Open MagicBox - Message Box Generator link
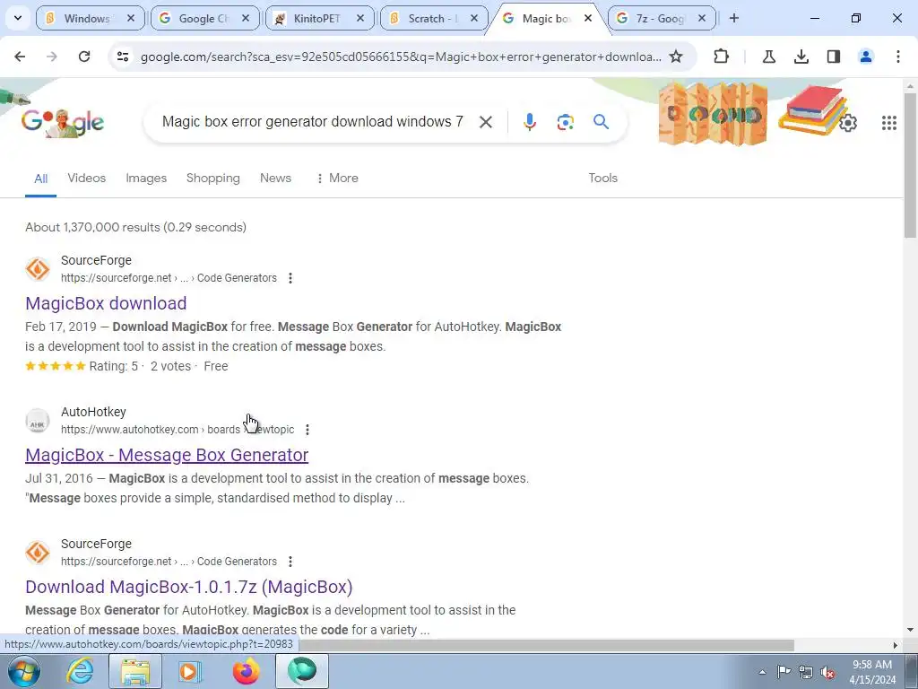The width and height of the screenshot is (918, 689). pos(167,455)
